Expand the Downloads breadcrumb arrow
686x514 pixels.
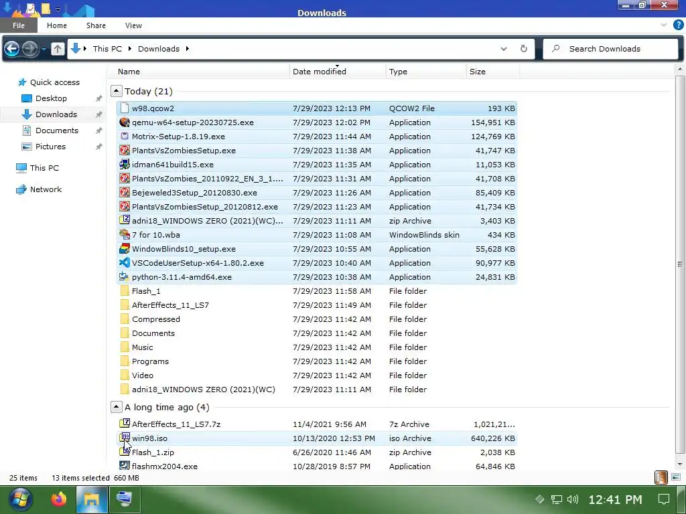point(188,48)
